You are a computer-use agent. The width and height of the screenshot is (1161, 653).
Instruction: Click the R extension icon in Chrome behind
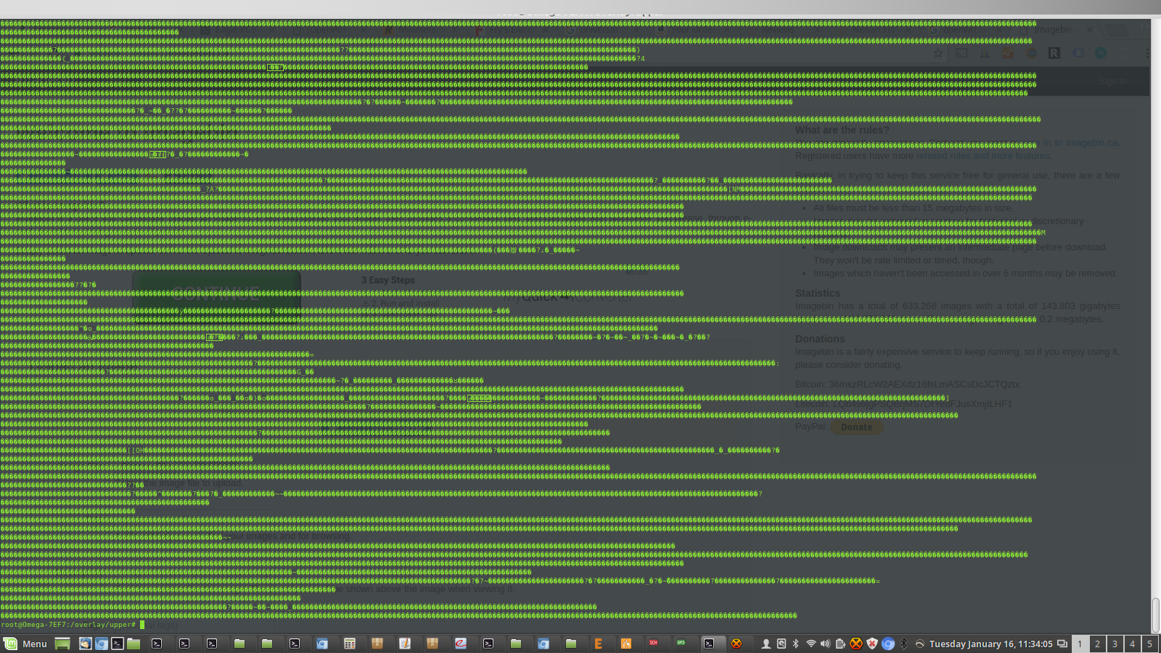[x=1054, y=54]
